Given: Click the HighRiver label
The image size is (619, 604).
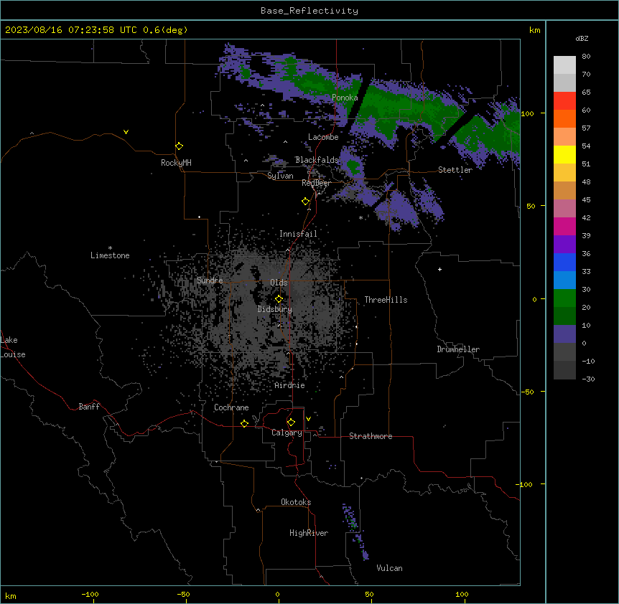Looking at the screenshot, I should click(x=309, y=533).
